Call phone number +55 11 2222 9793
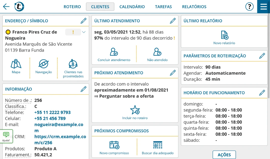The height and width of the screenshot is (159, 270). [52, 112]
